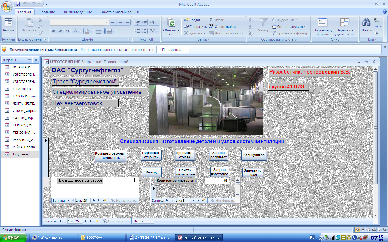The width and height of the screenshot is (388, 242).
Task: Sort ascending with А-Я icon
Action: 251,20
